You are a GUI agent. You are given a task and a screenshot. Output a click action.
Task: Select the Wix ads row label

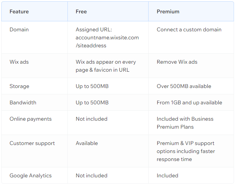coord(19,62)
